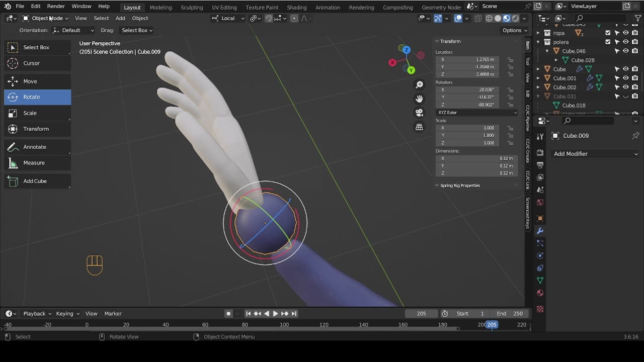The height and width of the screenshot is (362, 644).
Task: Open the File menu
Action: point(20,6)
